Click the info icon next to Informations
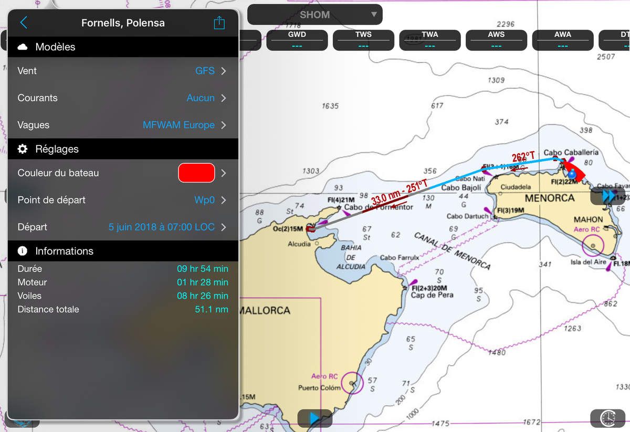630x432 pixels. 23,251
